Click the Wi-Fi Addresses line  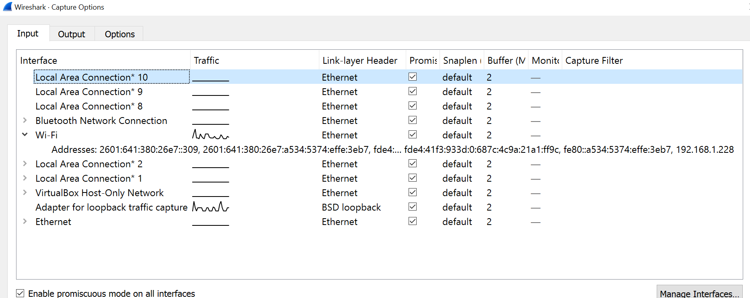coord(392,149)
